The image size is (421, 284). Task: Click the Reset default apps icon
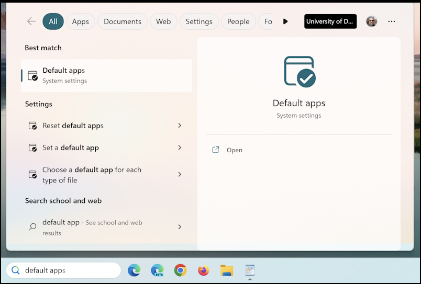pyautogui.click(x=33, y=126)
